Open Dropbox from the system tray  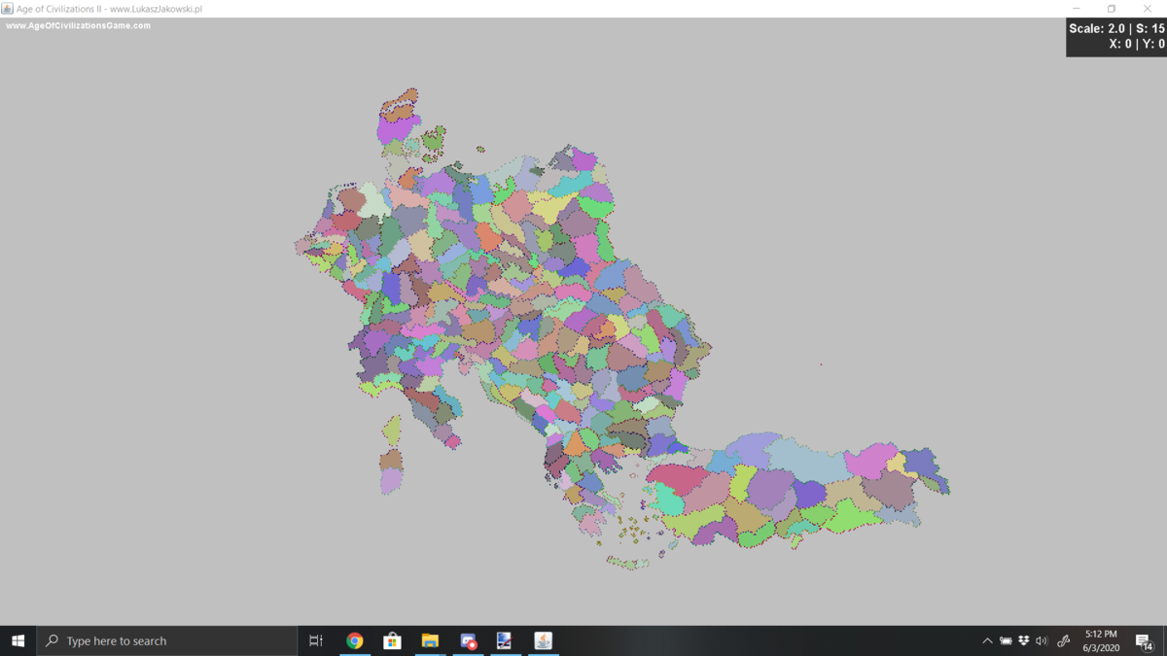coord(1024,640)
